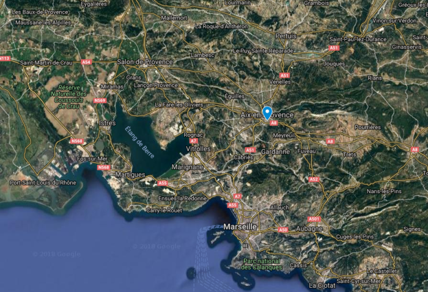Screen dimensions: 428x292
Task: Click the N568 shield near Fos-sur-Mer
Action: [x=103, y=167]
